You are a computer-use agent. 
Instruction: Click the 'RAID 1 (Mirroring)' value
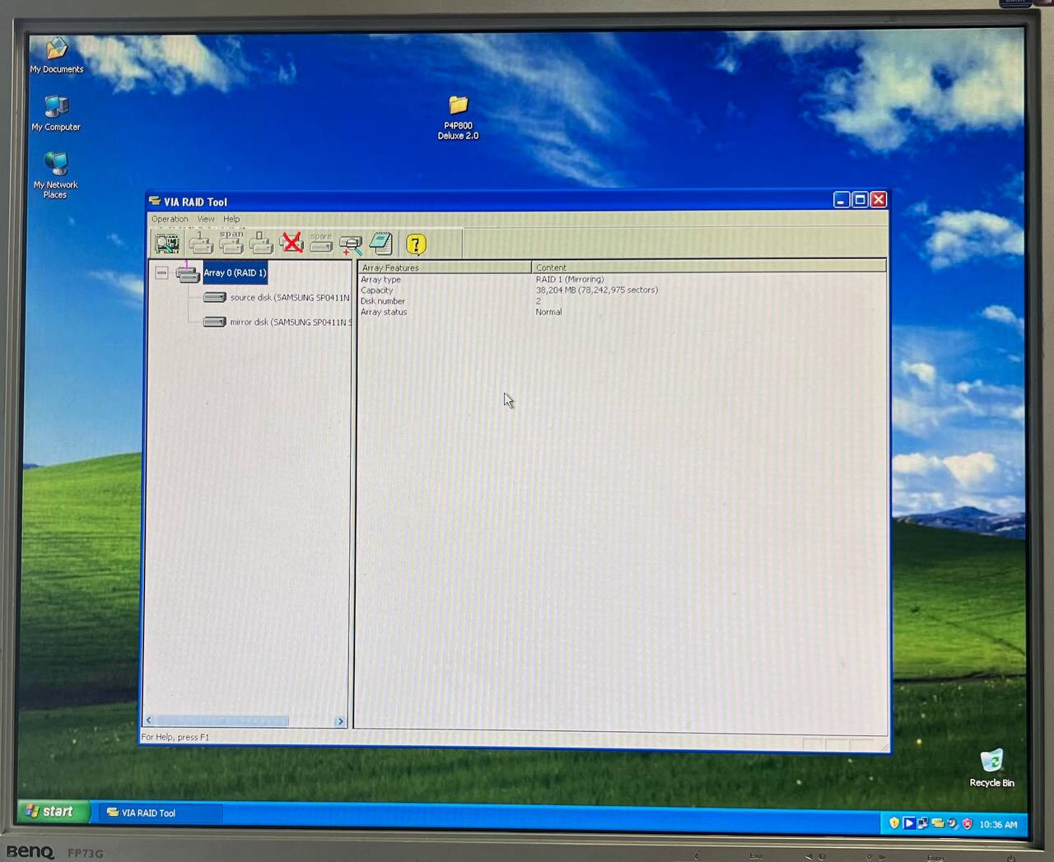tap(570, 279)
